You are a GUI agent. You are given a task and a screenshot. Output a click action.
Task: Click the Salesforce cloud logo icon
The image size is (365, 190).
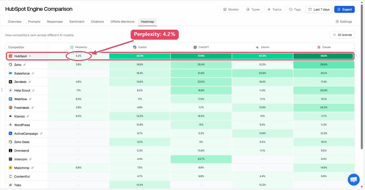coord(11,73)
